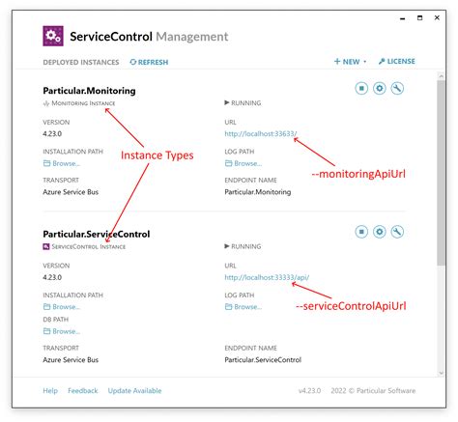458x422 pixels.
Task: Click the Deployed Instances header
Action: [81, 62]
